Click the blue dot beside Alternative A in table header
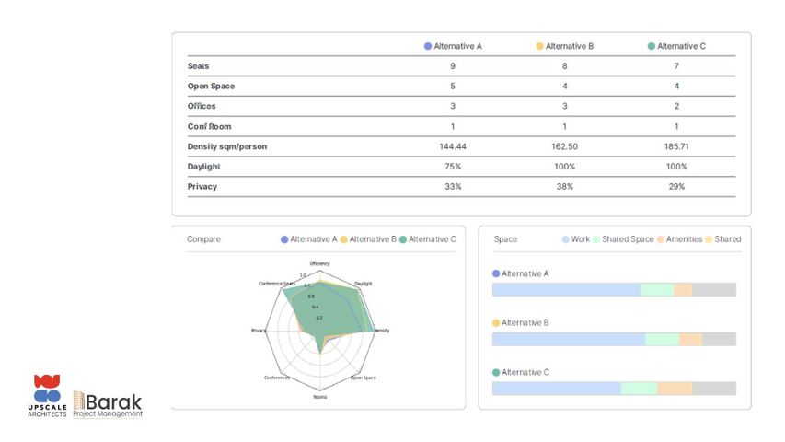785x442 pixels. [x=428, y=46]
